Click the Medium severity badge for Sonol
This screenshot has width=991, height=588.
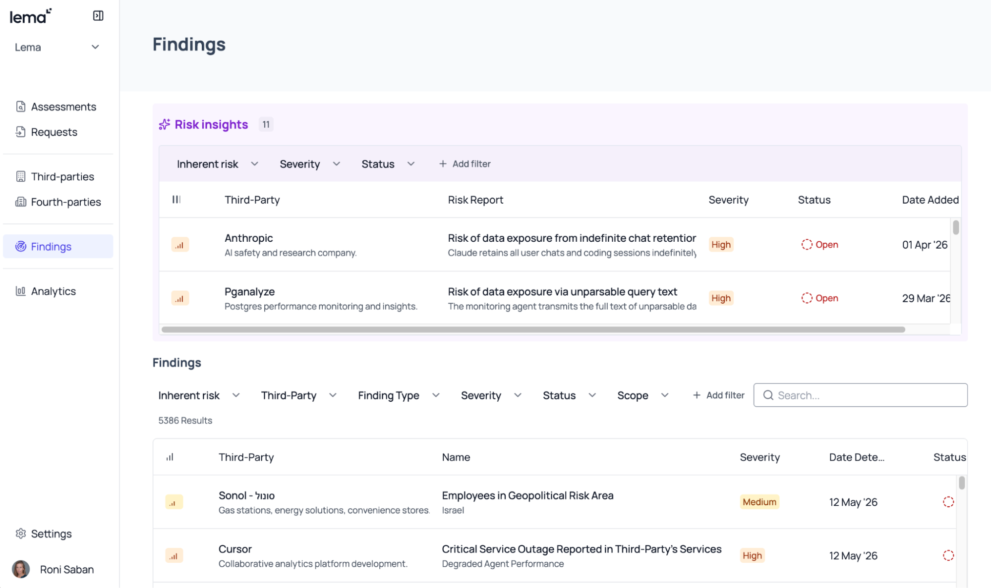pos(759,502)
